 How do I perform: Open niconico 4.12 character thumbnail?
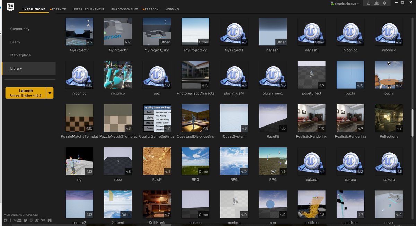(x=118, y=75)
